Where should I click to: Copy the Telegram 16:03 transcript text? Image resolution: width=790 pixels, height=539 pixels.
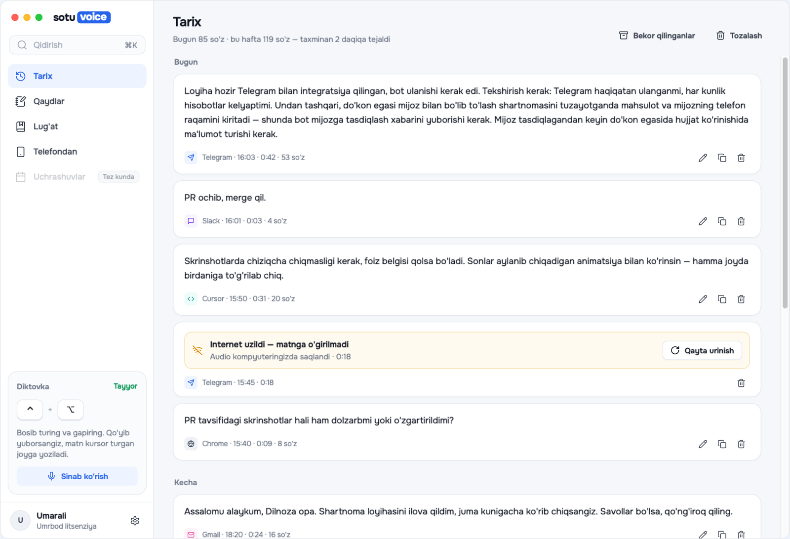[722, 158]
